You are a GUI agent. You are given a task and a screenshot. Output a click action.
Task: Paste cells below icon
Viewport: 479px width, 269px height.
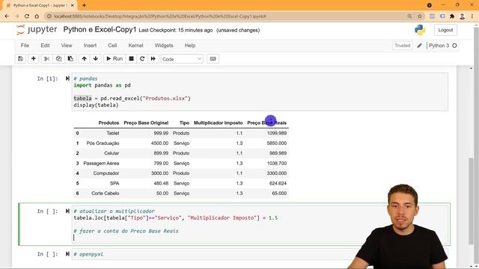[70, 59]
